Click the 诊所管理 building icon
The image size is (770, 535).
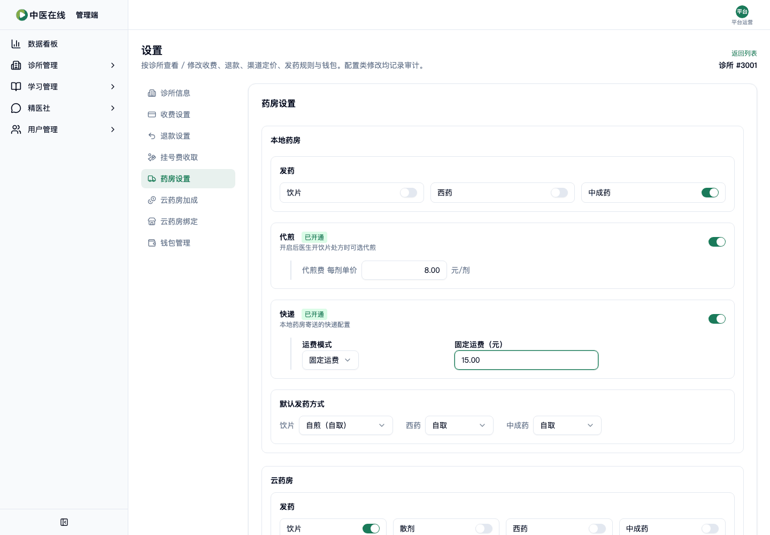16,65
